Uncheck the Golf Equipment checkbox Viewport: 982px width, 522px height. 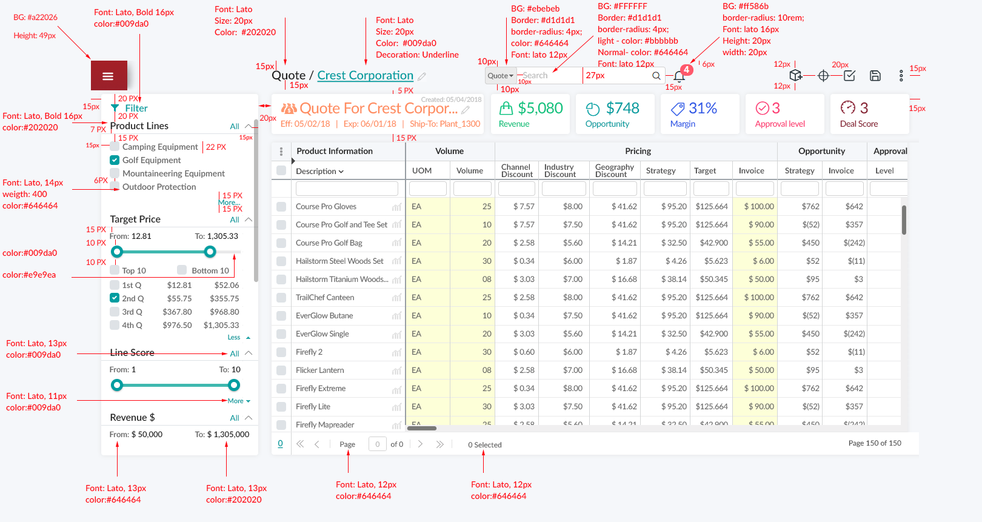tap(115, 160)
